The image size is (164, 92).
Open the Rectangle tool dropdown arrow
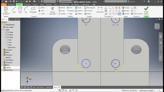tap(33, 14)
